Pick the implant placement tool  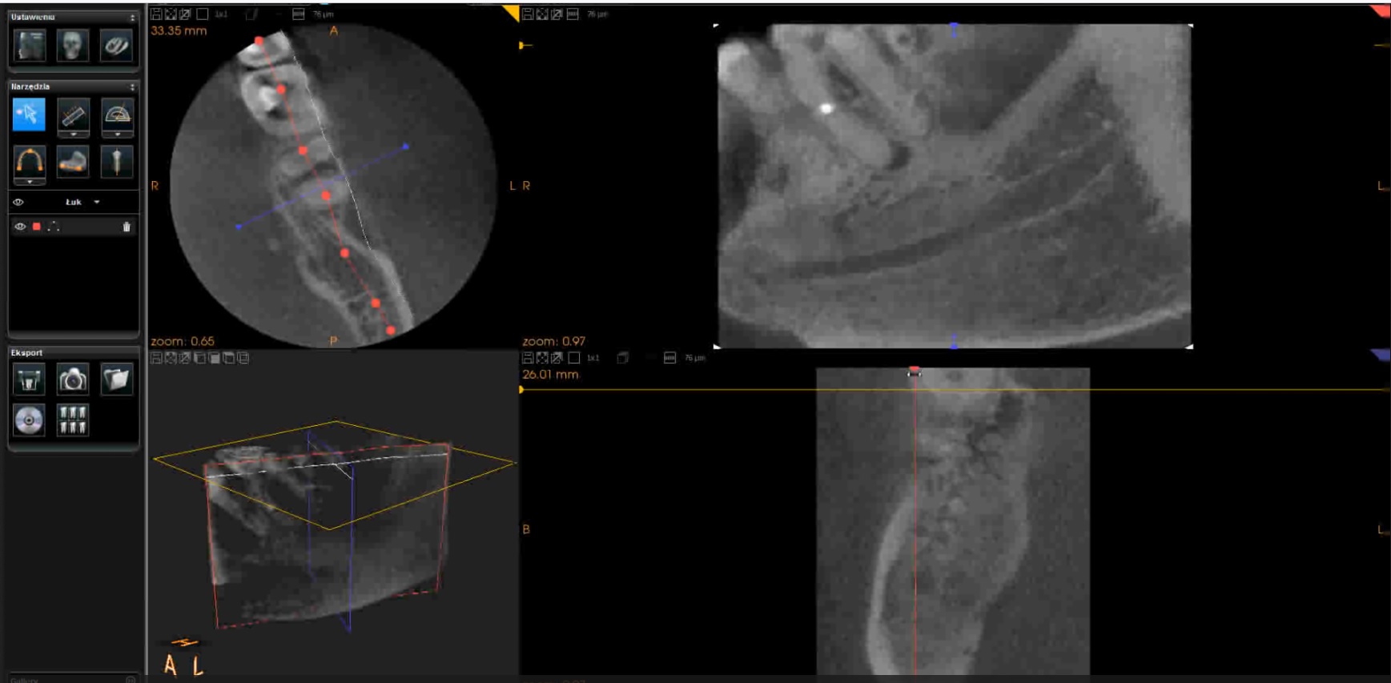(x=117, y=162)
